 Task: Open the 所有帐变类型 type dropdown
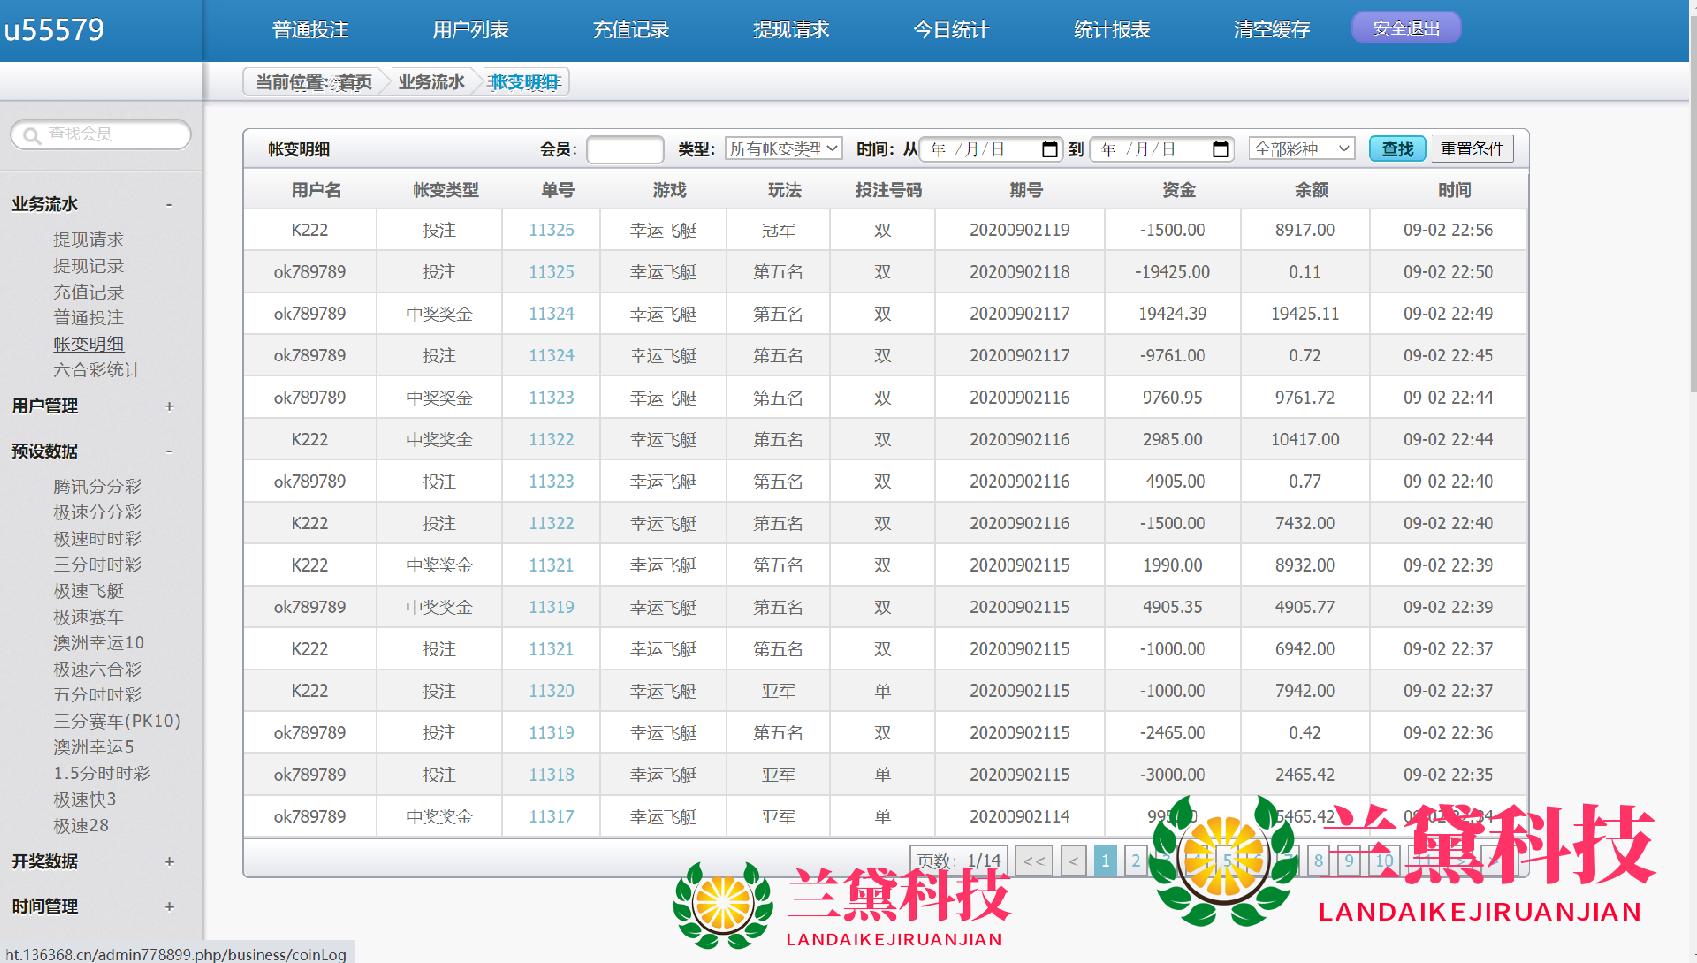783,149
